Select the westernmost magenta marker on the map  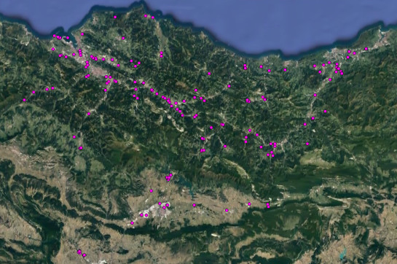click(x=24, y=100)
